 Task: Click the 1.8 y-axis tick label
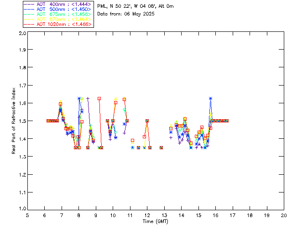[22, 67]
